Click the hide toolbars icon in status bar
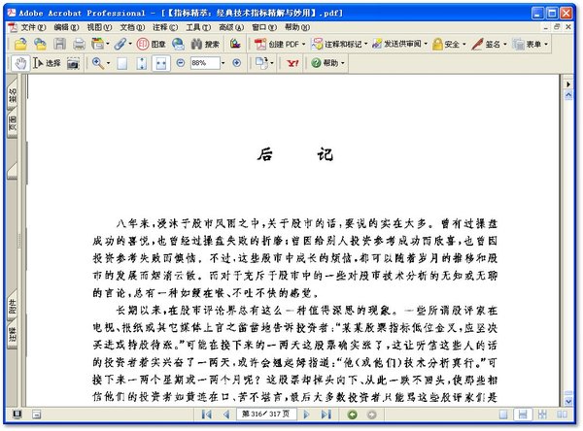The width and height of the screenshot is (583, 431). point(37,414)
